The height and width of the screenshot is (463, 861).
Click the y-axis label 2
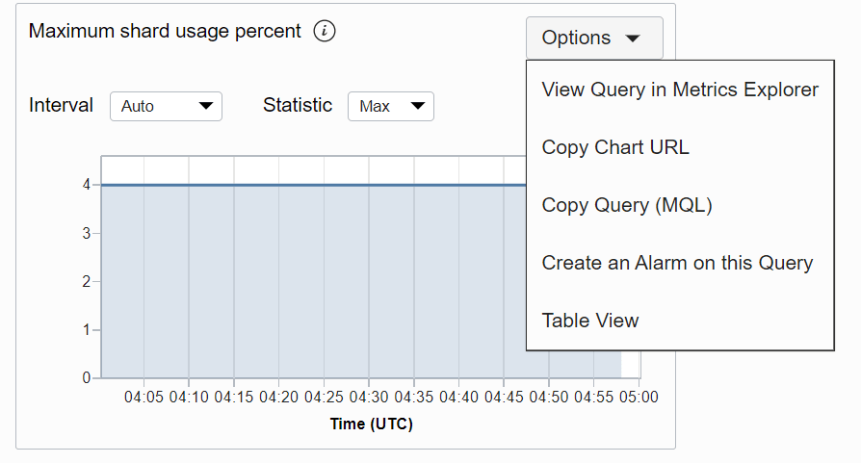87,282
